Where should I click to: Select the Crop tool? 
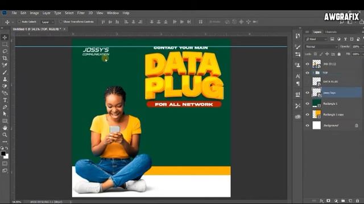click(x=5, y=58)
